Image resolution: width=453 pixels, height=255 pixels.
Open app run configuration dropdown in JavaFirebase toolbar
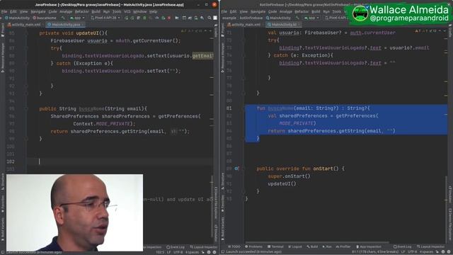pos(77,18)
